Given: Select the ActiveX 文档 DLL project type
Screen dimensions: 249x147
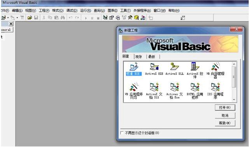Looking at the screenshot, I should pyautogui.click(x=154, y=91).
